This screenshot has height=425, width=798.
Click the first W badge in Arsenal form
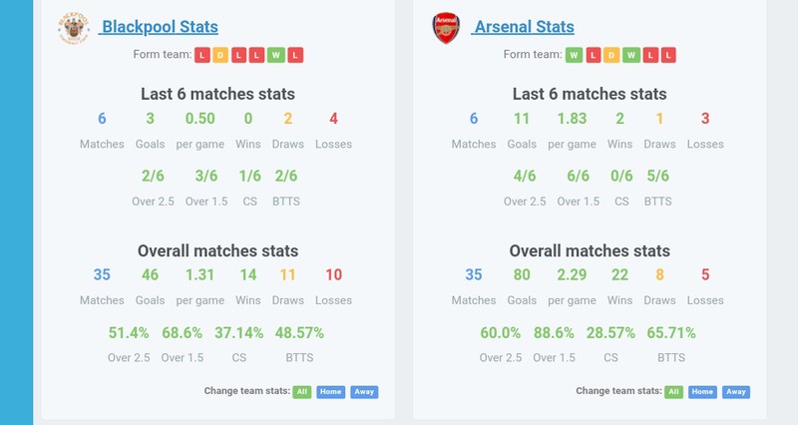(x=574, y=55)
